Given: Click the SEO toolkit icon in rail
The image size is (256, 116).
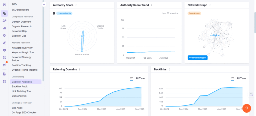Looking at the screenshot, I should tap(4, 14).
